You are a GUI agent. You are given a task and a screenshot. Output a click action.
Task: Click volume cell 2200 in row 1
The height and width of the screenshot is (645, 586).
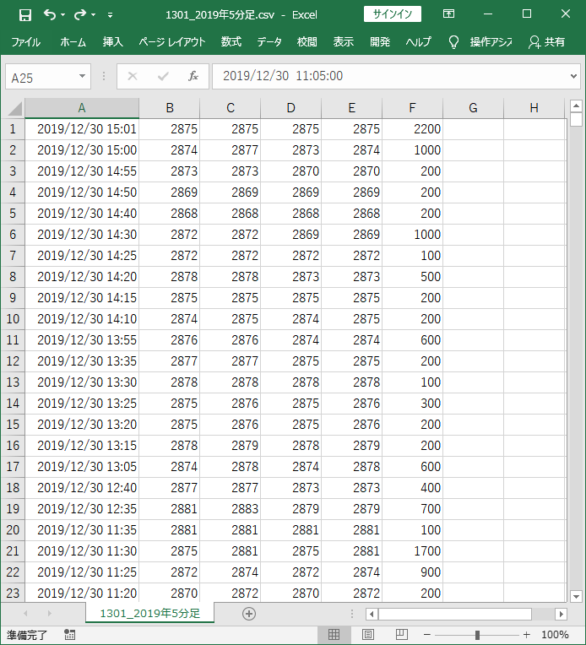pos(412,129)
